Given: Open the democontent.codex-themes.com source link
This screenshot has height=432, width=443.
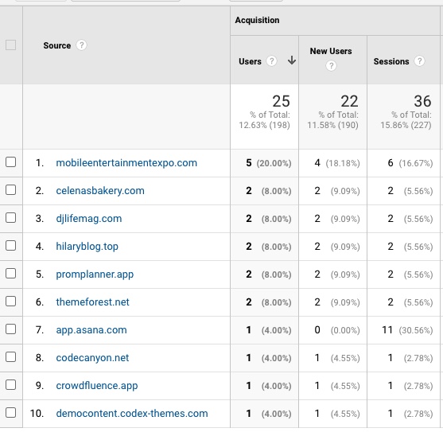Looking at the screenshot, I should [x=132, y=414].
